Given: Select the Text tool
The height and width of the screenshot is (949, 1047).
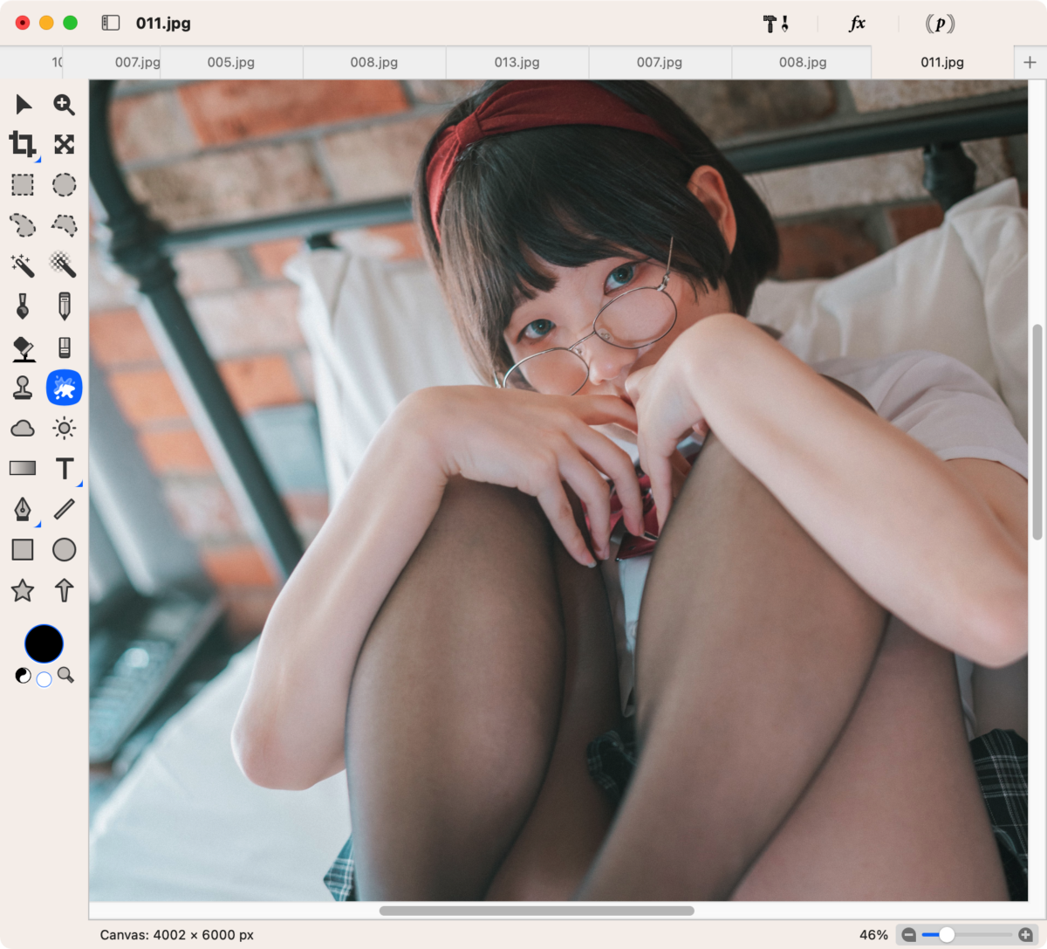Looking at the screenshot, I should coord(65,469).
